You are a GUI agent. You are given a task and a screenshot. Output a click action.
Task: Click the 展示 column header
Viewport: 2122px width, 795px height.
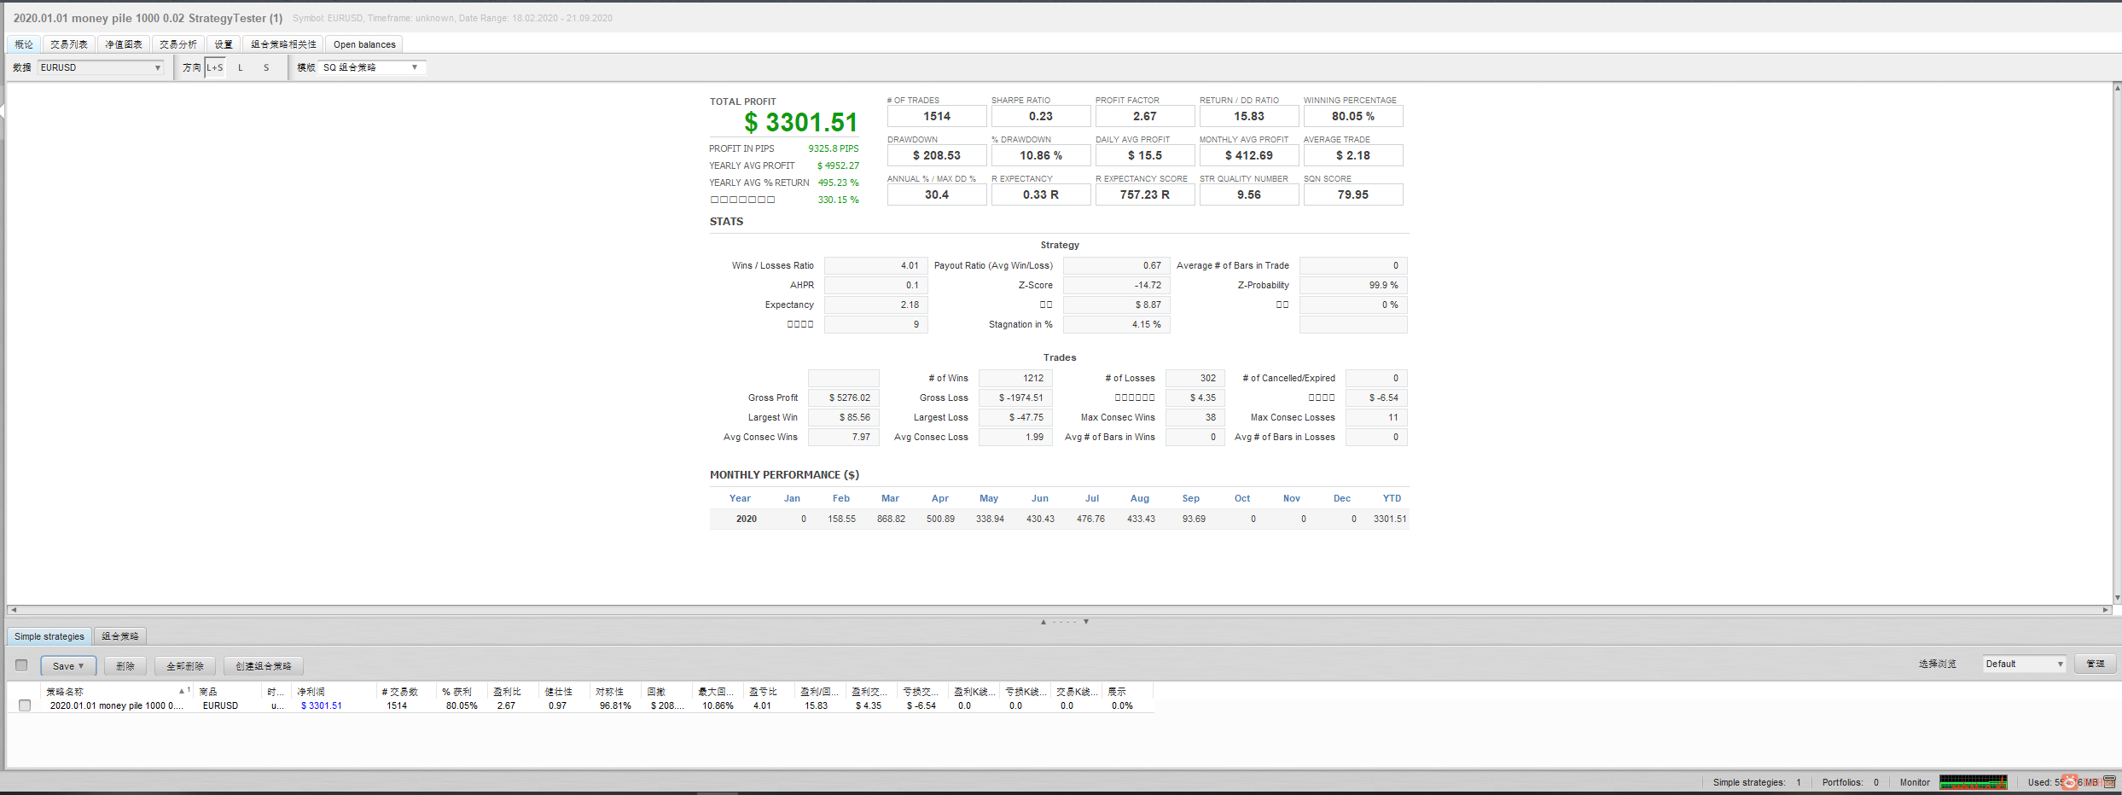[1127, 692]
